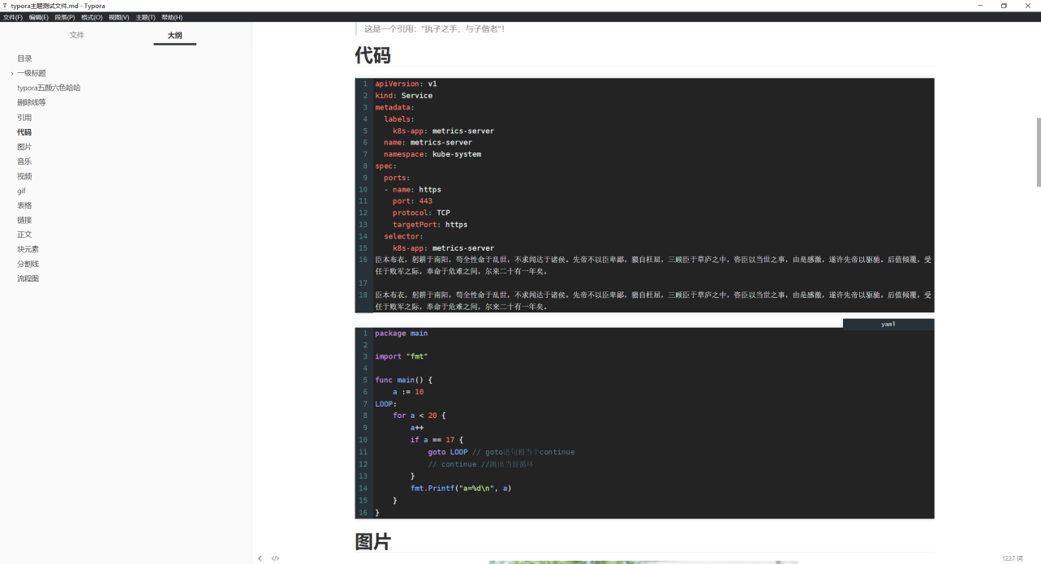The height and width of the screenshot is (564, 1041).
Task: Restore down the Typora window
Action: click(x=1004, y=6)
